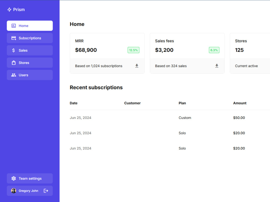Click the Home chart icon in the sidebar
The image size is (270, 202).
pos(13,26)
